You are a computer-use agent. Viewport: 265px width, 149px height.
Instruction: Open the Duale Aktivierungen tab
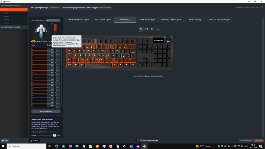coord(171,19)
